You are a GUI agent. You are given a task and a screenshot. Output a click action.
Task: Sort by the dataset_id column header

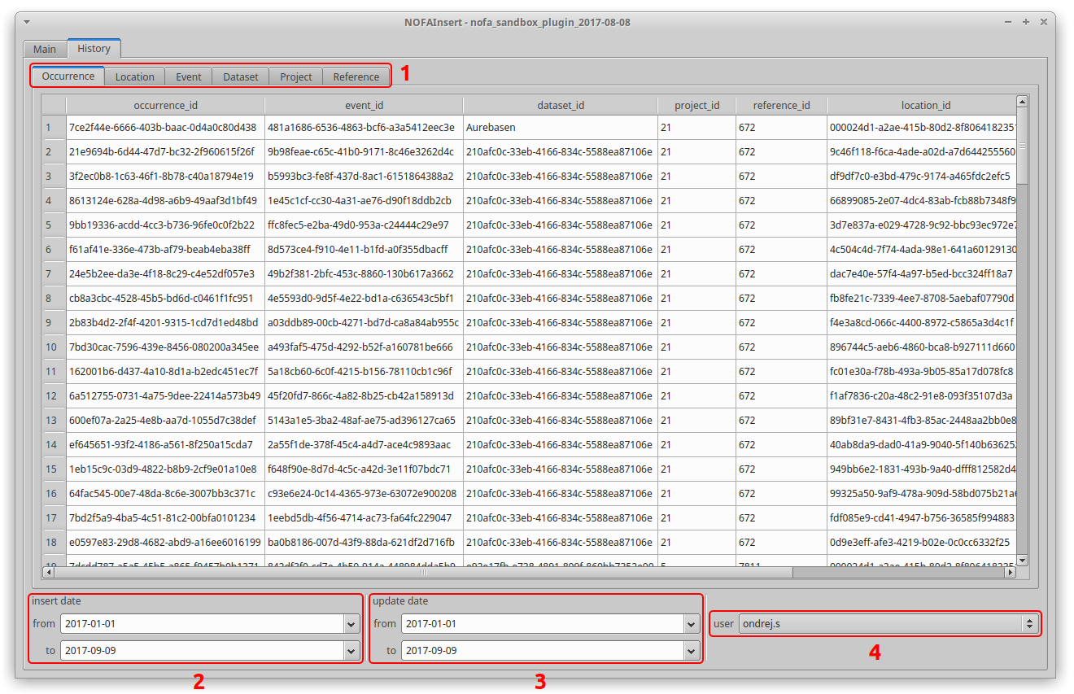[561, 105]
